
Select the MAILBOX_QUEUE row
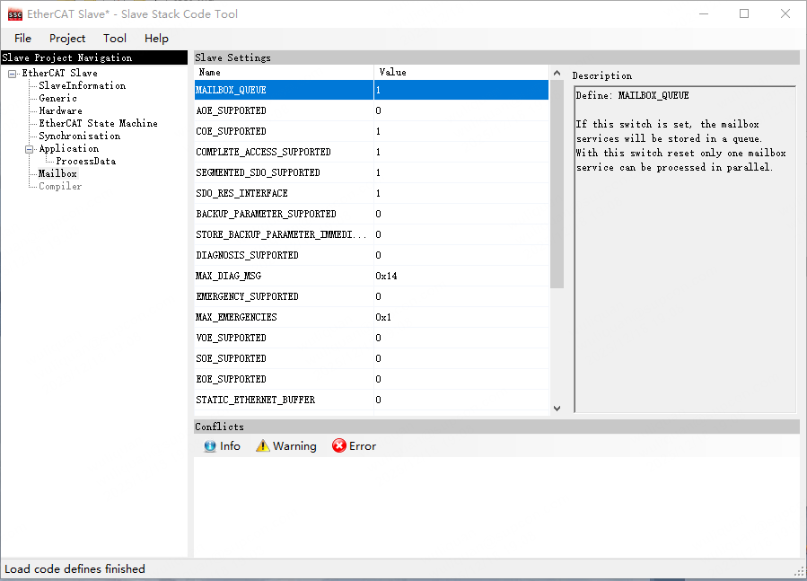point(372,90)
